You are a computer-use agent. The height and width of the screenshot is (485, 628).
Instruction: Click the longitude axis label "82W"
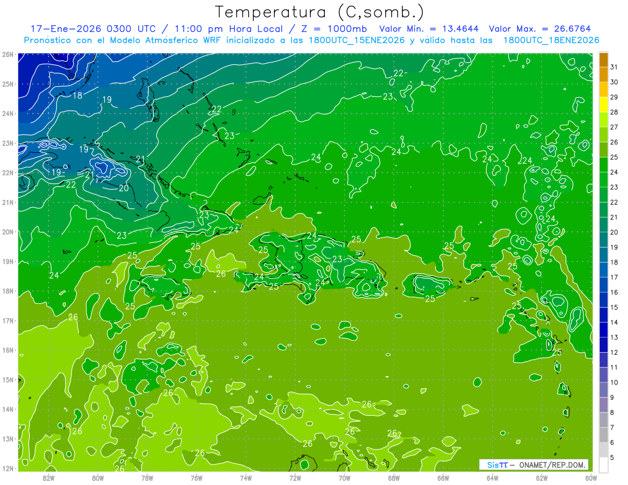click(49, 478)
